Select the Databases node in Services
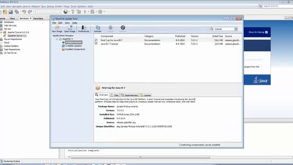This screenshot has height=165, width=293. 9,22
